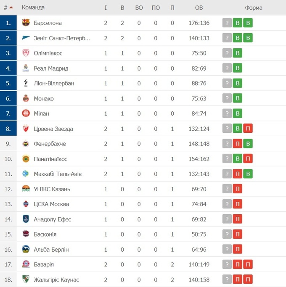Click the Panathinaikos green clover logo
Image resolution: width=286 pixels, height=287 pixels.
[26, 159]
